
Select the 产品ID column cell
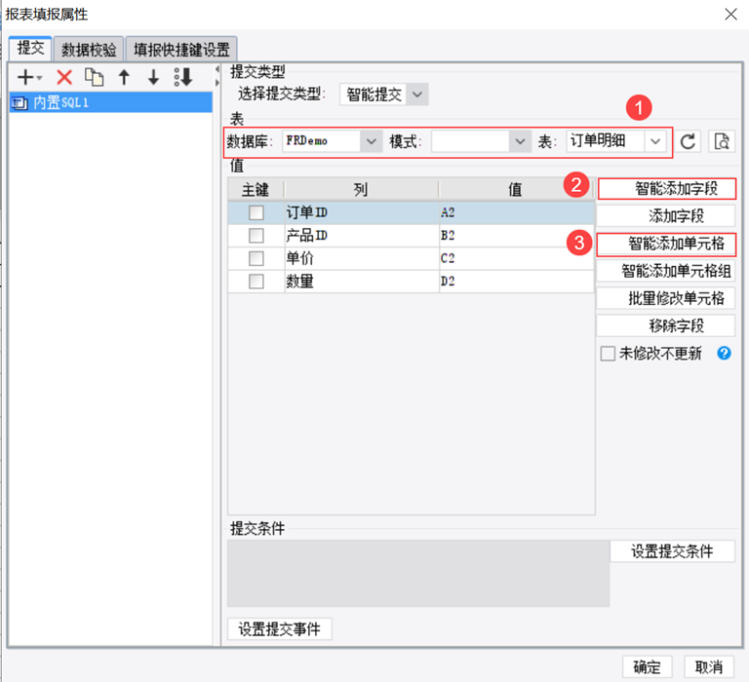(x=362, y=235)
